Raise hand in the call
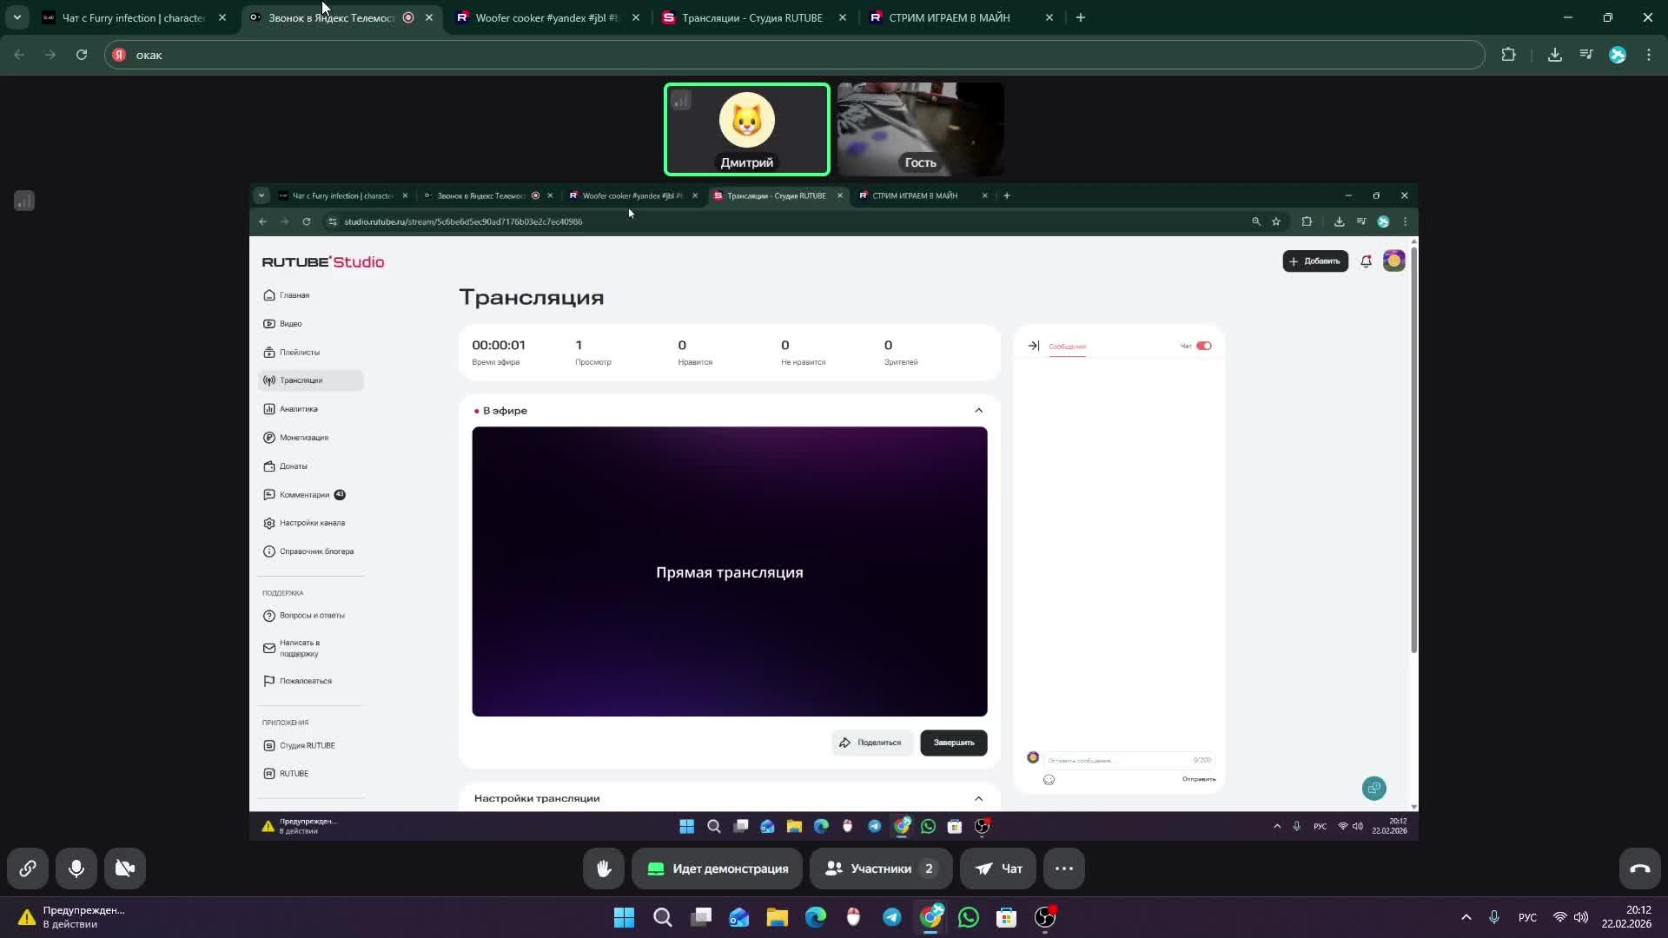 tap(604, 869)
